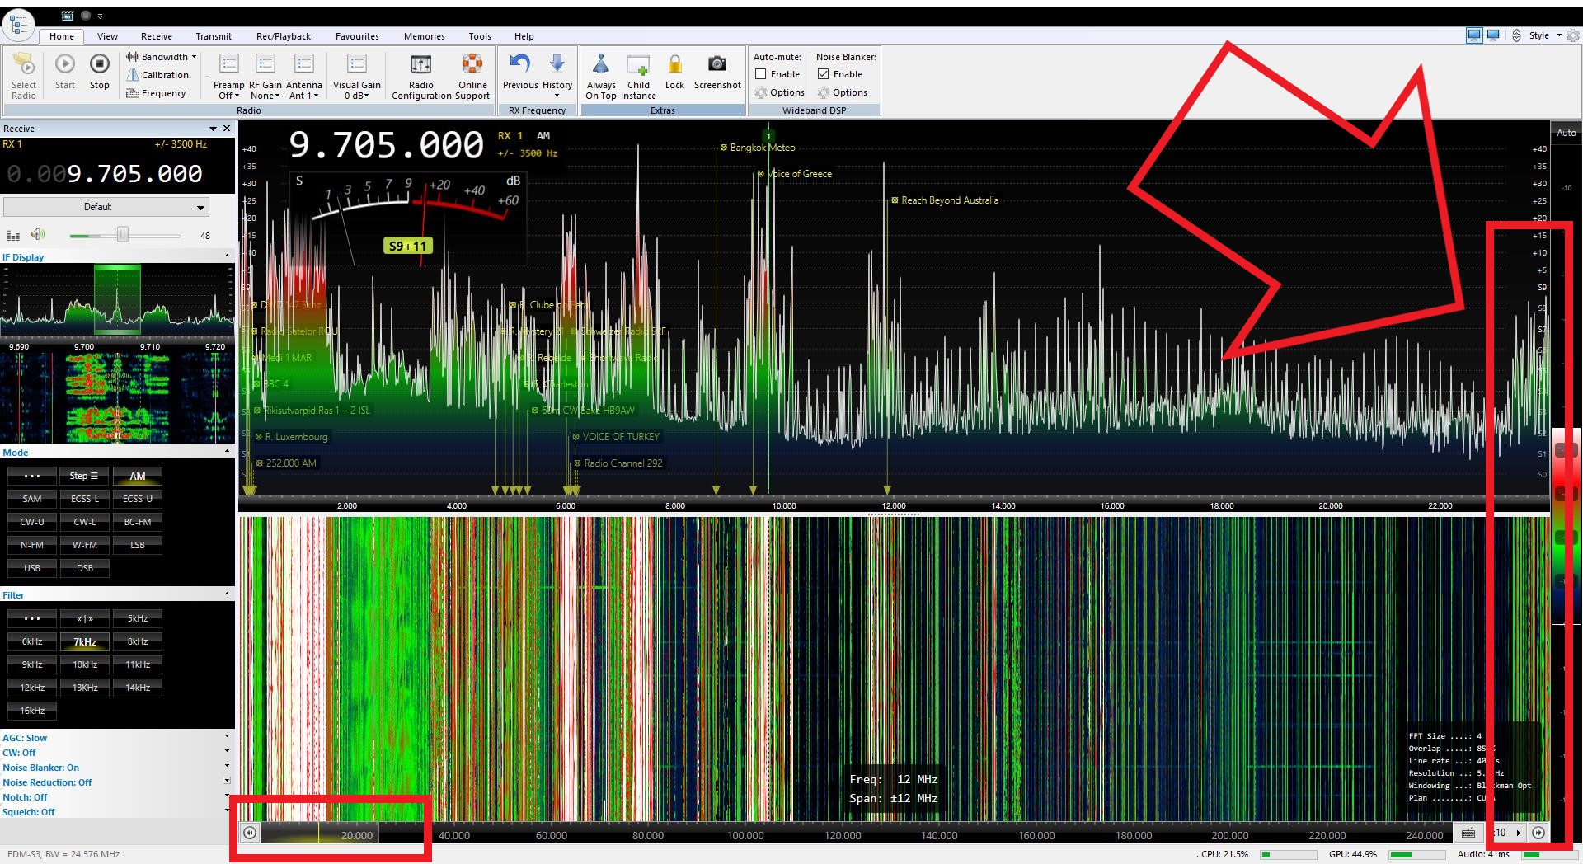This screenshot has height=864, width=1583.
Task: Choose the 10kHz filter button
Action: 85,664
